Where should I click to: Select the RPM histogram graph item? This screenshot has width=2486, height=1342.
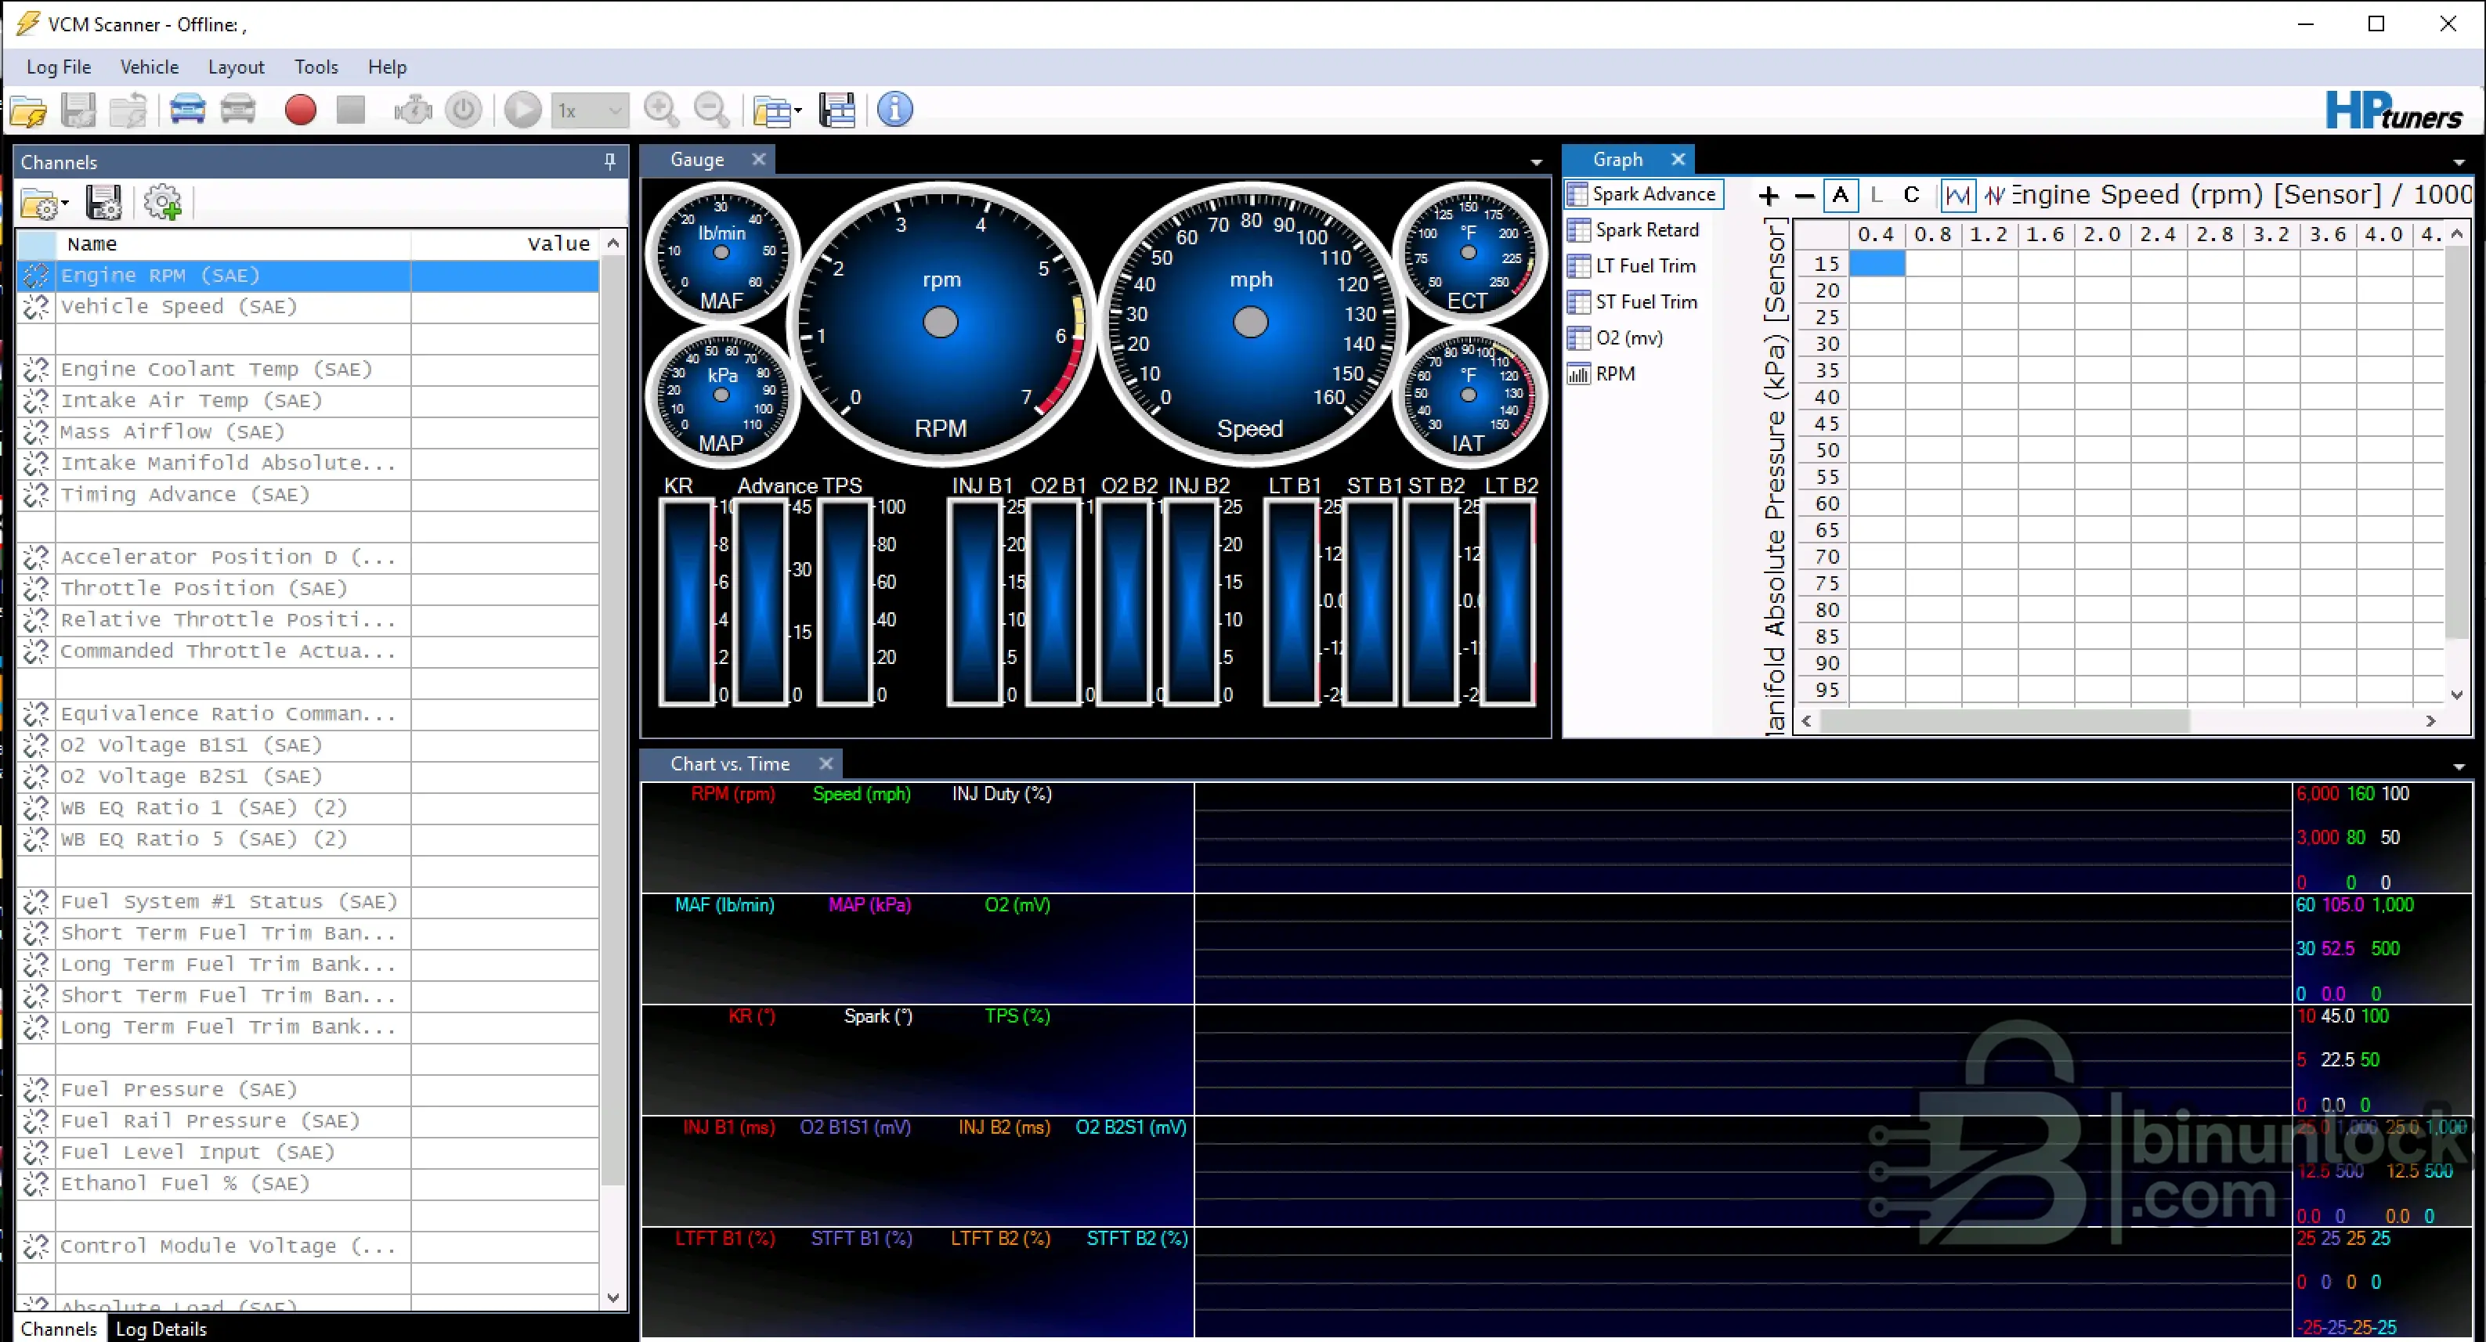[x=1601, y=373]
